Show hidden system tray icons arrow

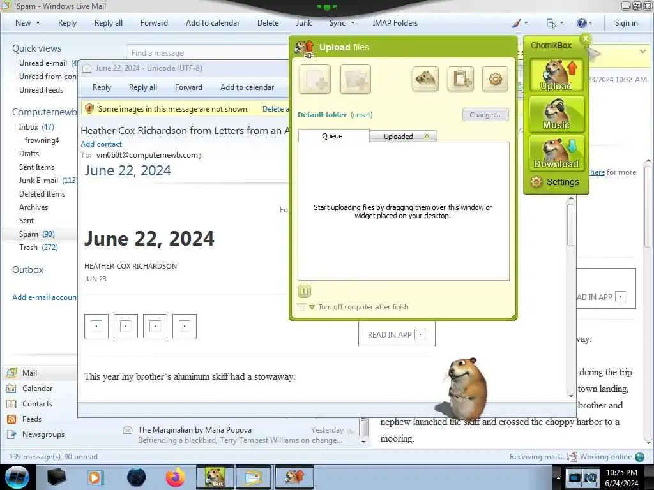(558, 477)
